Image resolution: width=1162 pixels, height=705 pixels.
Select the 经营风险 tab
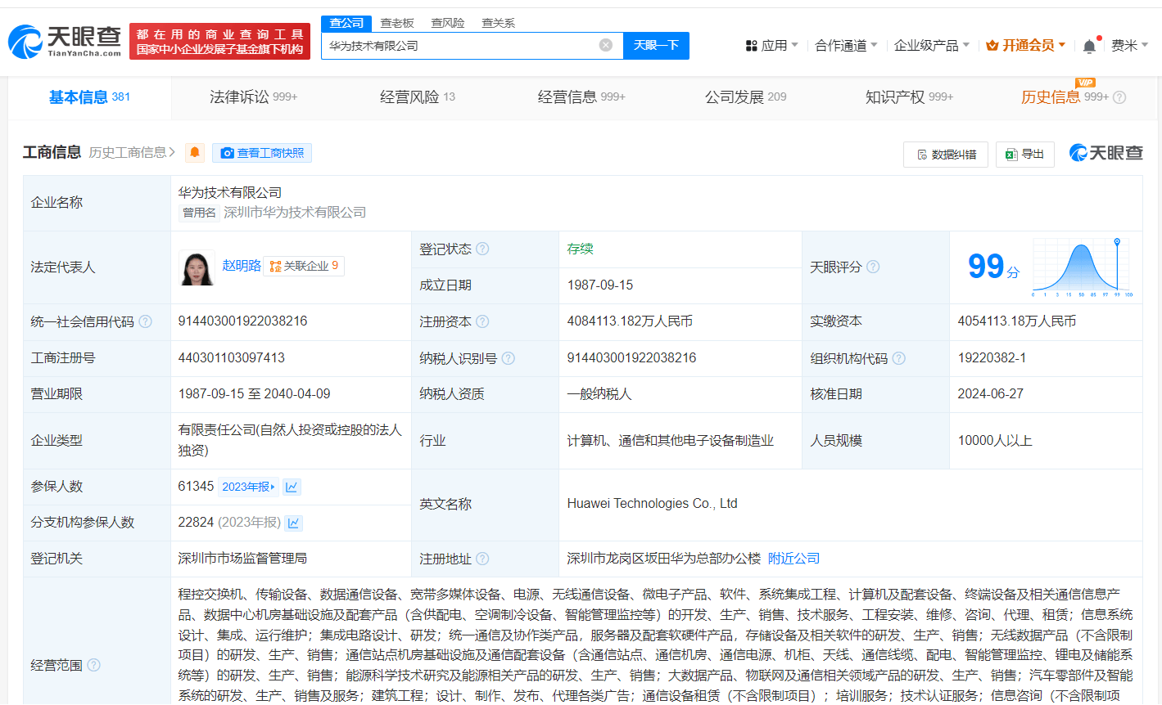pyautogui.click(x=417, y=97)
